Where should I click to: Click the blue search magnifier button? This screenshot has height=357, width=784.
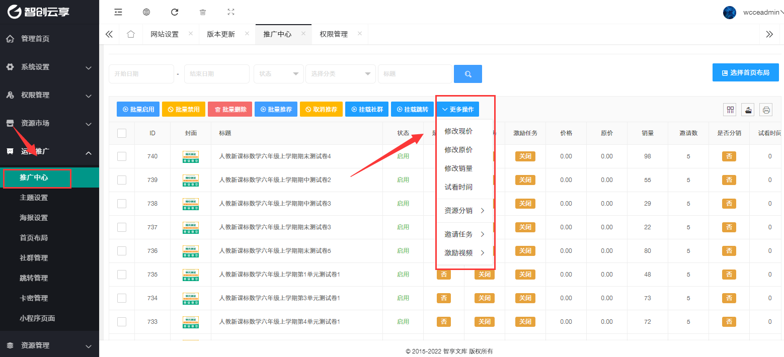click(467, 74)
